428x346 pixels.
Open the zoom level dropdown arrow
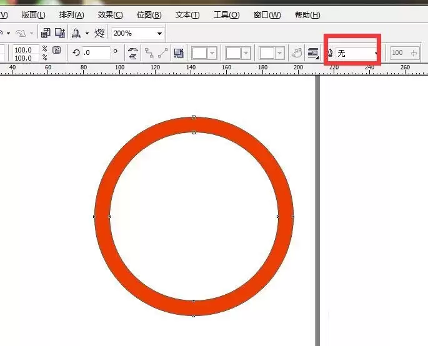click(x=159, y=33)
